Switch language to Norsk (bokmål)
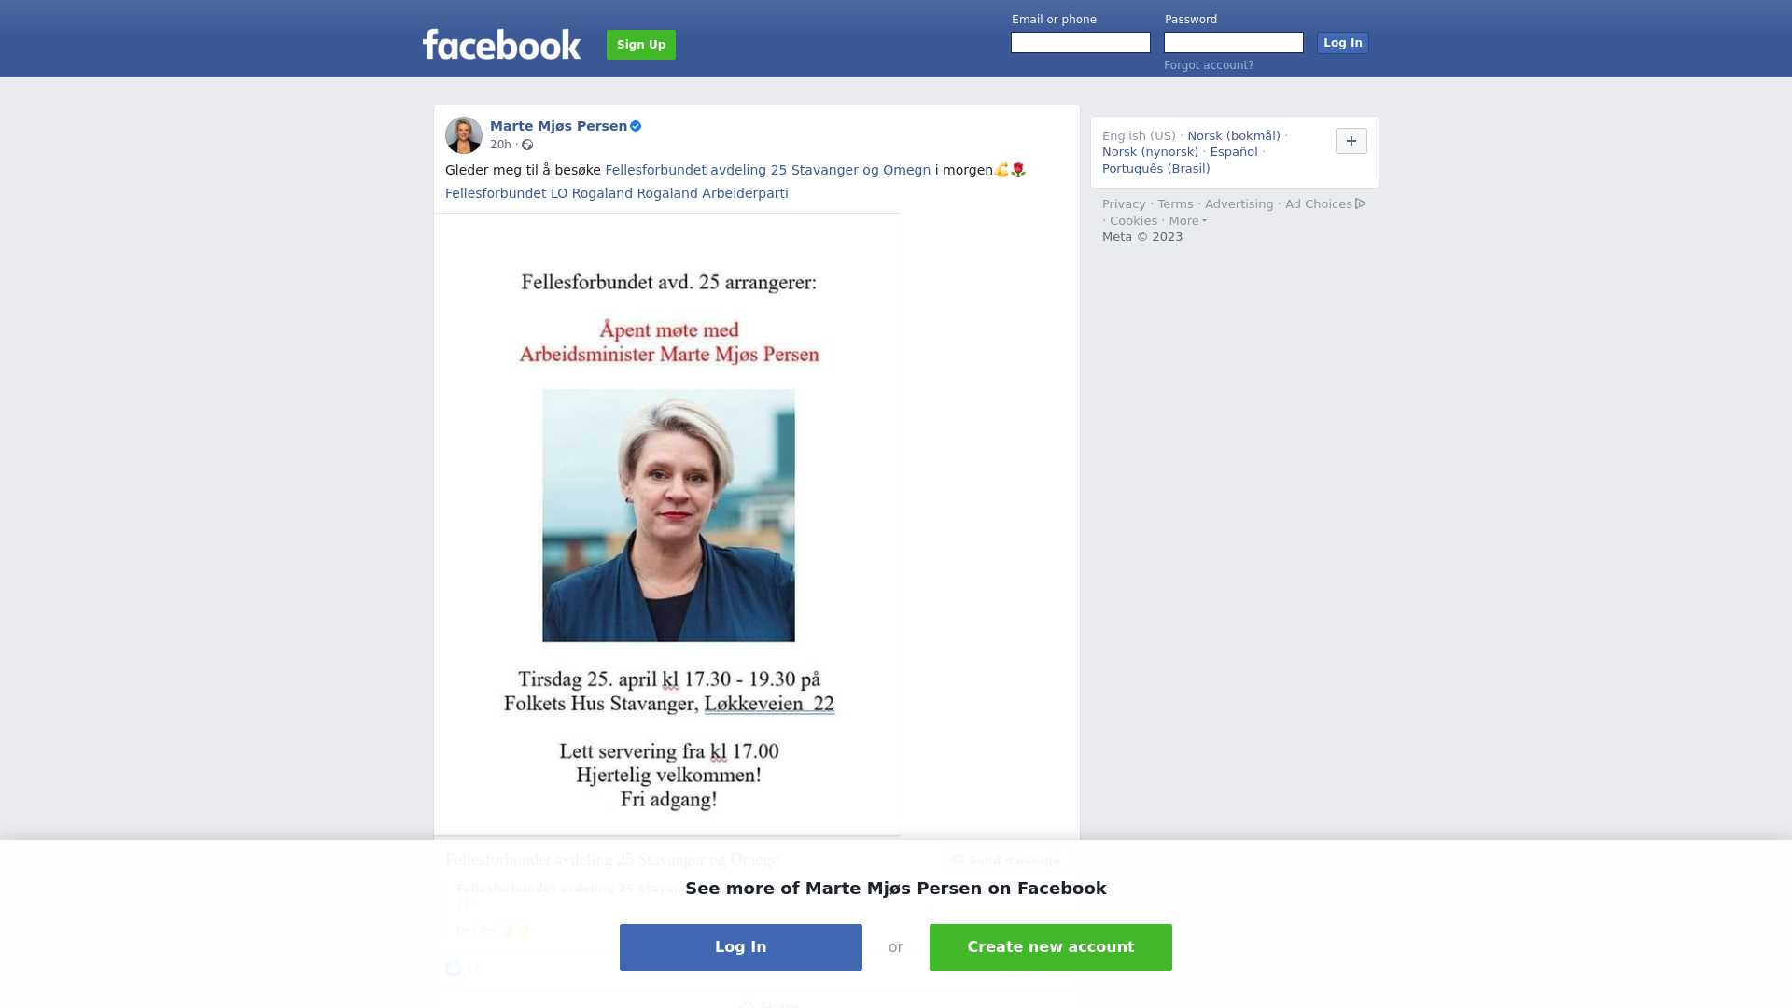Image resolution: width=1792 pixels, height=1008 pixels. pos(1234,136)
